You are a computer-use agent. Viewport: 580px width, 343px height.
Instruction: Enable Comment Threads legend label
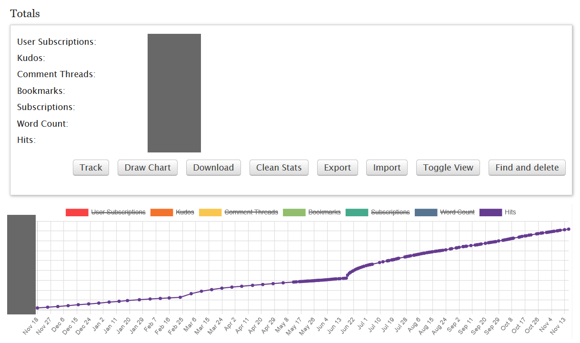click(251, 212)
